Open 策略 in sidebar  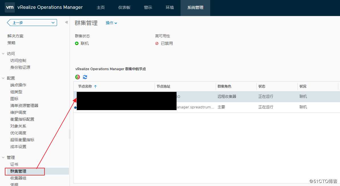[11, 43]
